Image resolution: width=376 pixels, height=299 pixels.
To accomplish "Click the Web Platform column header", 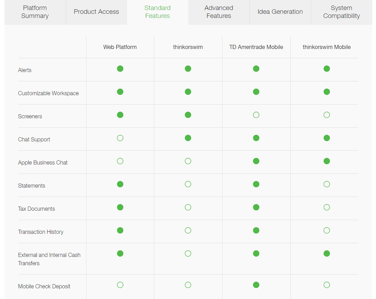I will pyautogui.click(x=120, y=47).
